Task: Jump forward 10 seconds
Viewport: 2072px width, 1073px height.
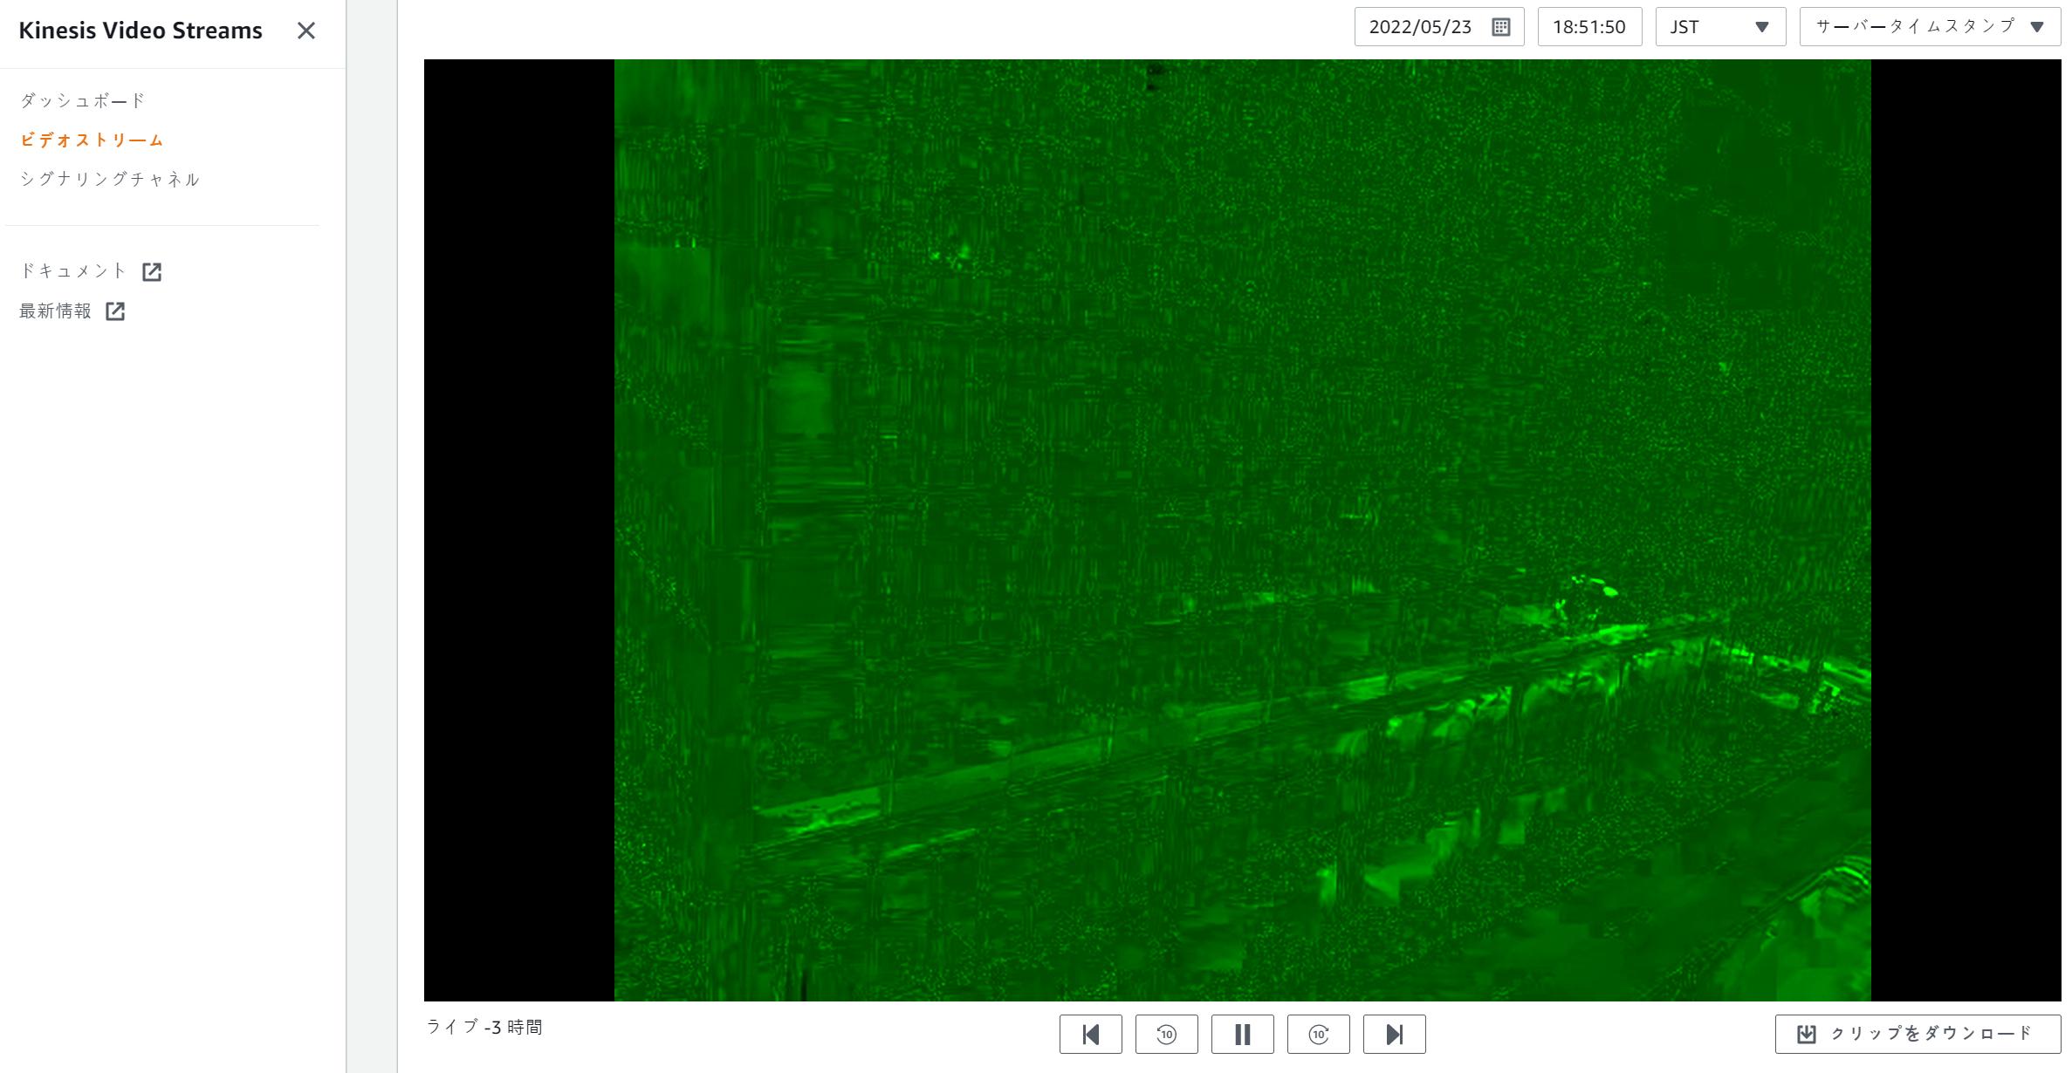Action: 1318,1034
